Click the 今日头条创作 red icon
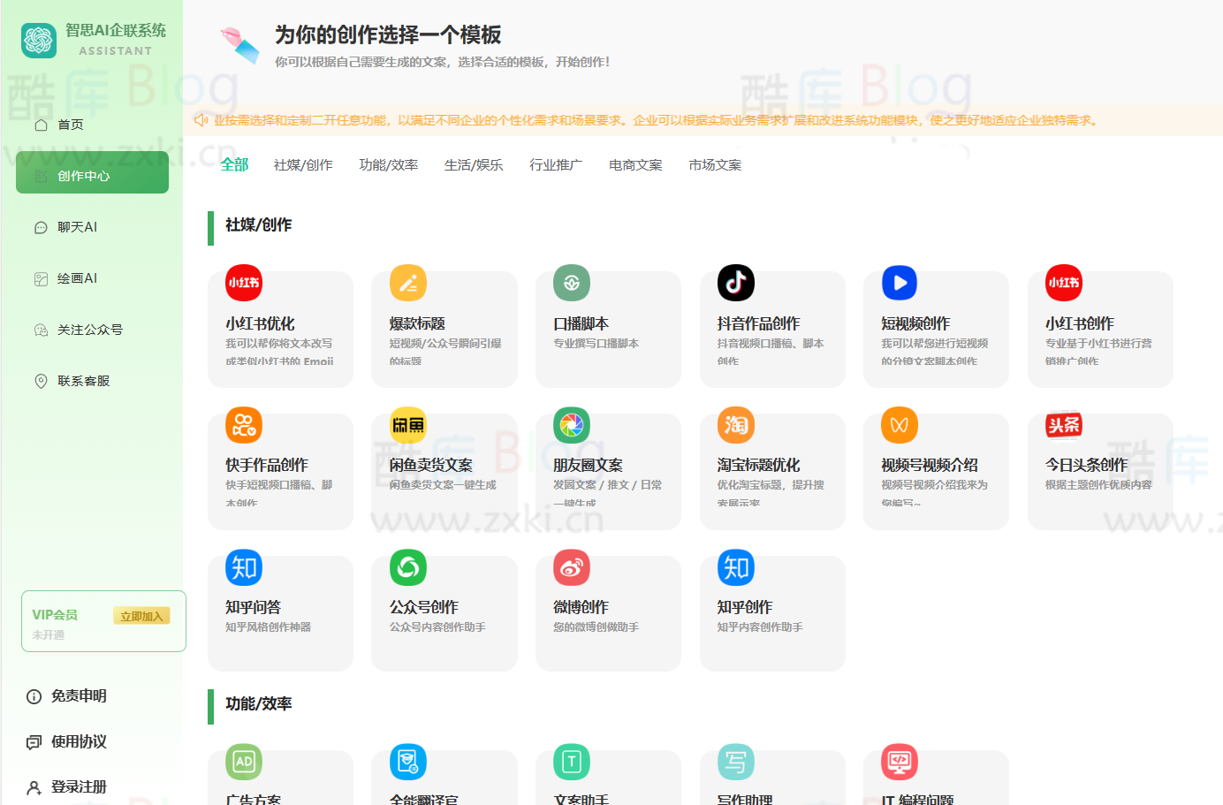This screenshot has height=805, width=1223. 1064,425
